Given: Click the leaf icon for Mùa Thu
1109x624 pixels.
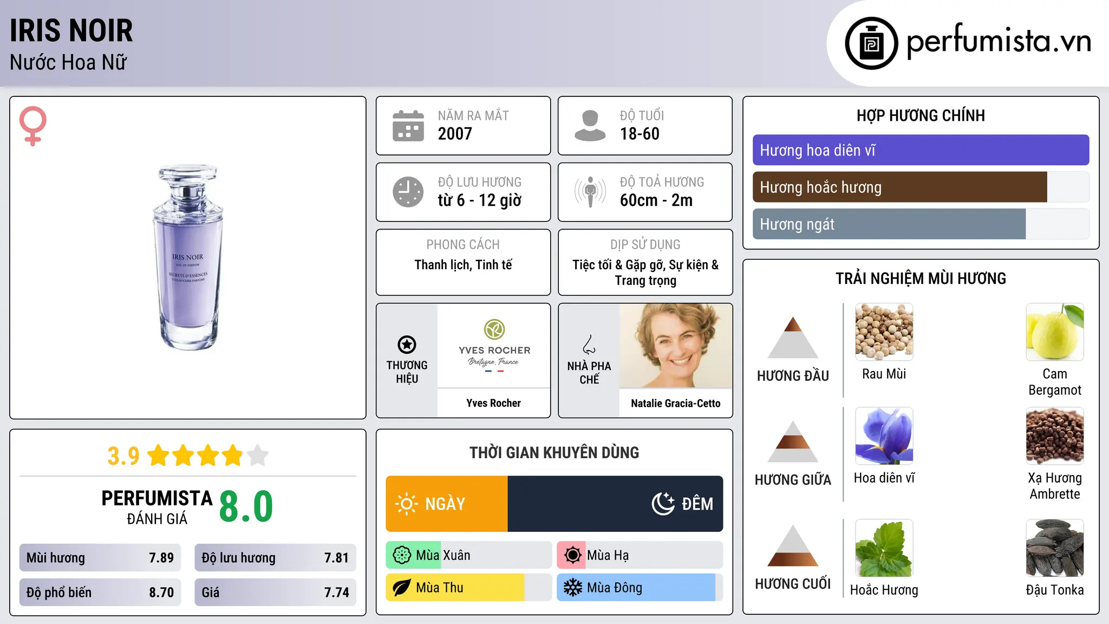Looking at the screenshot, I should (x=402, y=588).
